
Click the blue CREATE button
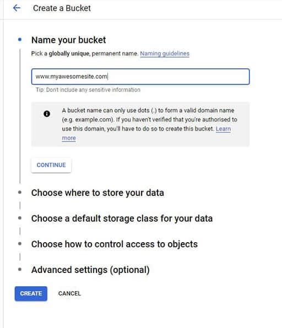31,293
